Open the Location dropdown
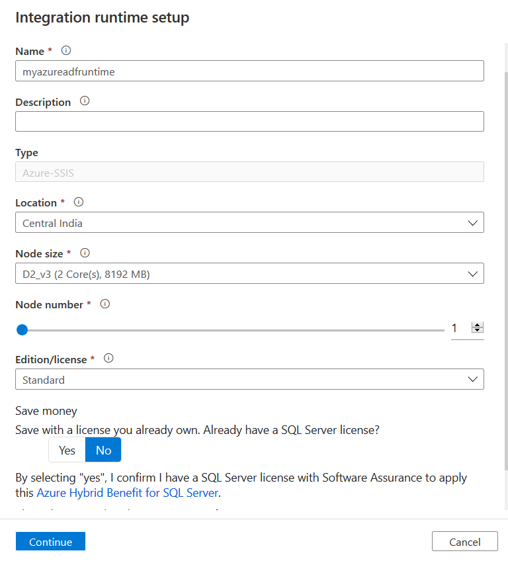This screenshot has height=563, width=508. tap(249, 223)
